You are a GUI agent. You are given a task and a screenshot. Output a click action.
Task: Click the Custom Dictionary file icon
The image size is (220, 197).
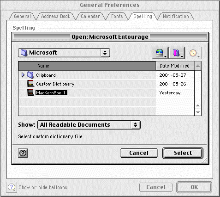pyautogui.click(x=30, y=84)
